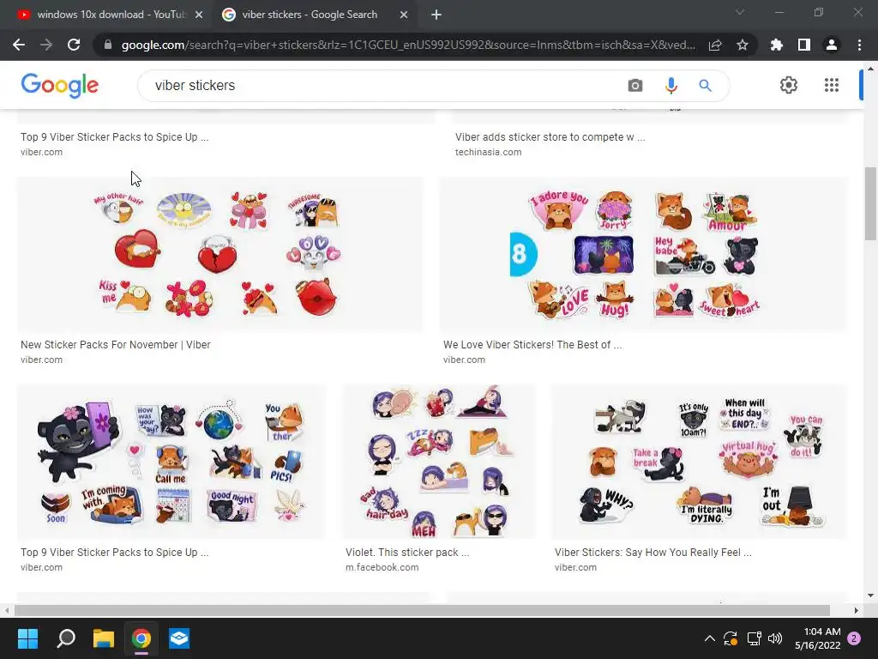
Task: Open the Chrome three-dot menu
Action: click(859, 45)
